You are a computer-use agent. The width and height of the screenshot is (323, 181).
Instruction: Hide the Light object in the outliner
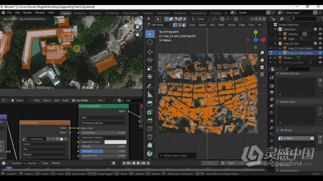(320, 39)
